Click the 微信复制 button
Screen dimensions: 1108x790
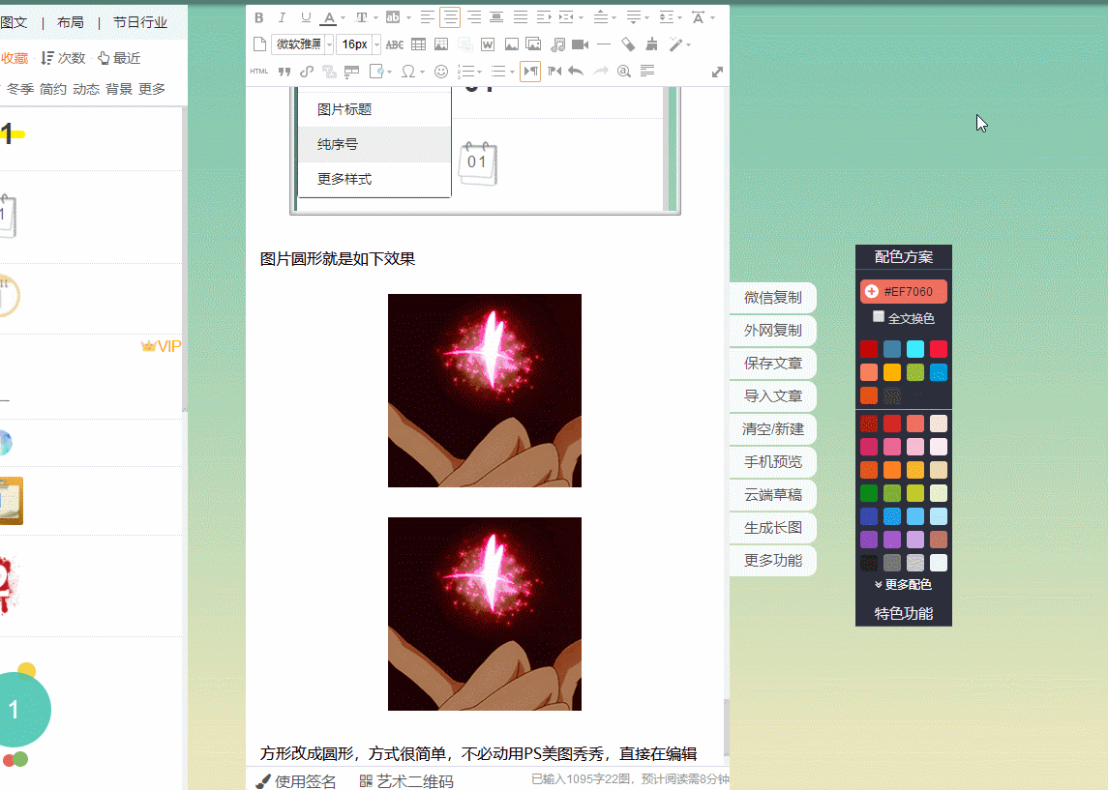tap(772, 298)
